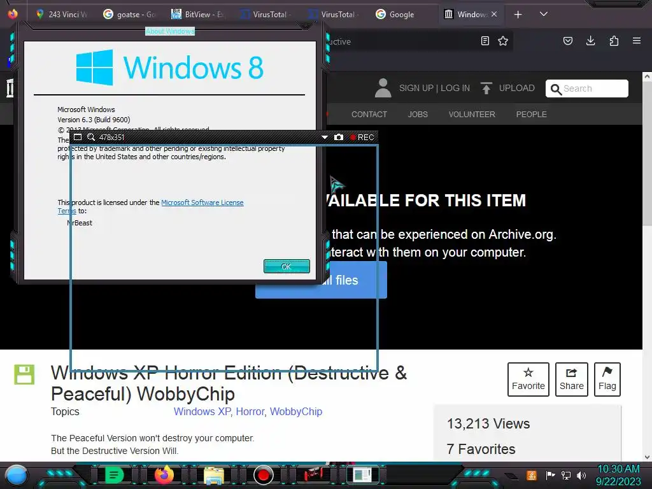Click the 7 Favorites text
The image size is (652, 489).
[481, 449]
